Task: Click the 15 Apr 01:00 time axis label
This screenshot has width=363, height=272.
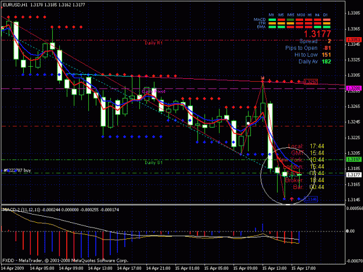Action: click(x=187, y=269)
